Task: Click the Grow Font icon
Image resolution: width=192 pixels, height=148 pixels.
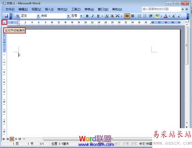Action: click(x=173, y=16)
